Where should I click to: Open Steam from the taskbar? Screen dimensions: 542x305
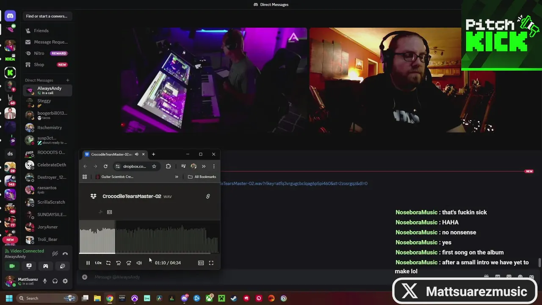click(234, 298)
